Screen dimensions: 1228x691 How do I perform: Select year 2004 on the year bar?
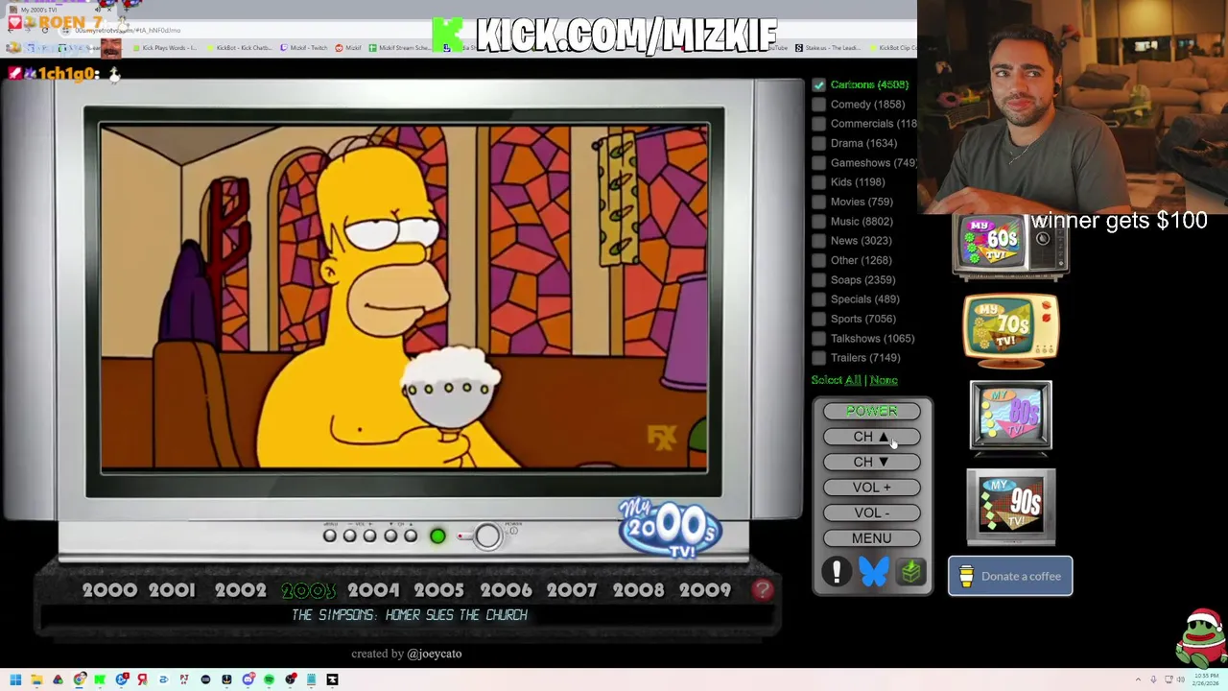373,591
